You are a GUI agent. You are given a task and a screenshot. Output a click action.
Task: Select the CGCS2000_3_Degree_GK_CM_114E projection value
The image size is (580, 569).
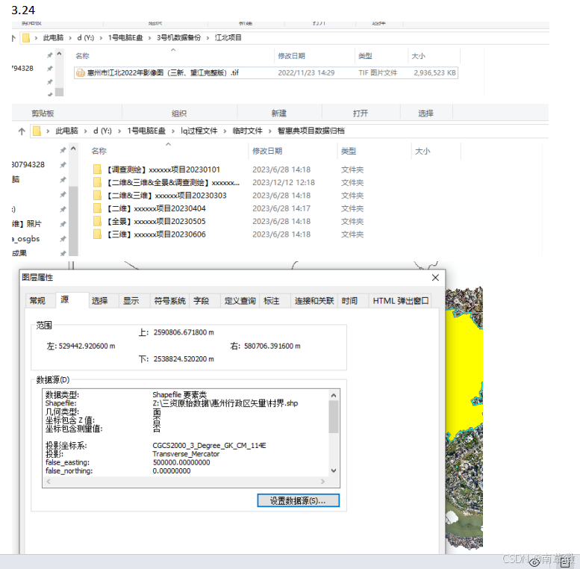[x=209, y=446]
